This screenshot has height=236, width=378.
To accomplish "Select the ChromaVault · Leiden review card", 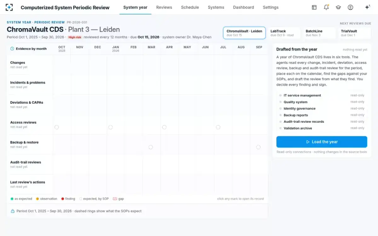I will (244, 33).
